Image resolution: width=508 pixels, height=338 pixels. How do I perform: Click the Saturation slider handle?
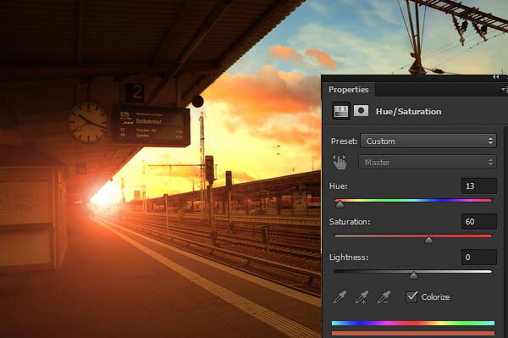428,240
